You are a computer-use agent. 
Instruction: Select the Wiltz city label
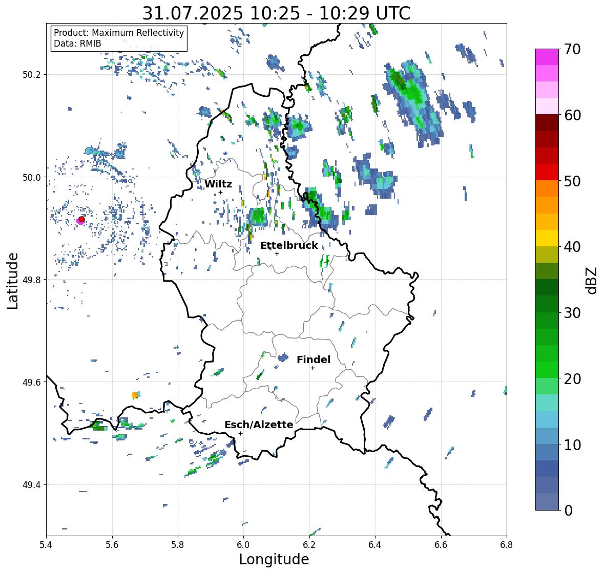coord(218,184)
